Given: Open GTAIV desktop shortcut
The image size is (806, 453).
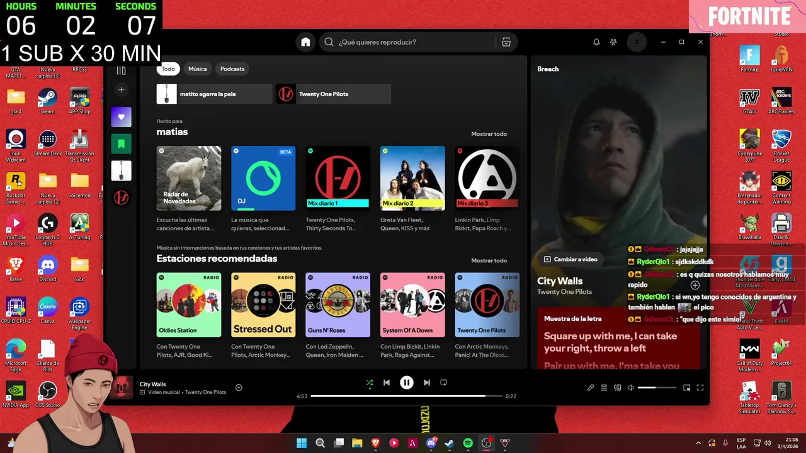Looking at the screenshot, I should tap(749, 102).
